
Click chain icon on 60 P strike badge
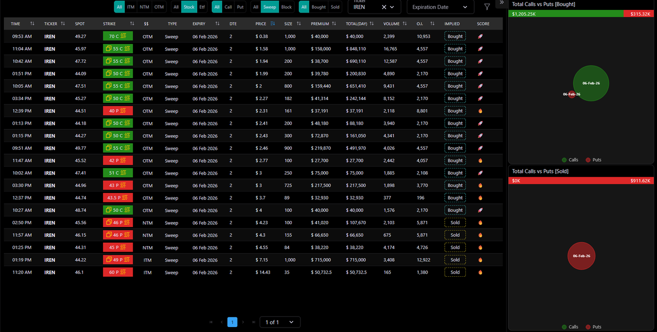(124, 272)
